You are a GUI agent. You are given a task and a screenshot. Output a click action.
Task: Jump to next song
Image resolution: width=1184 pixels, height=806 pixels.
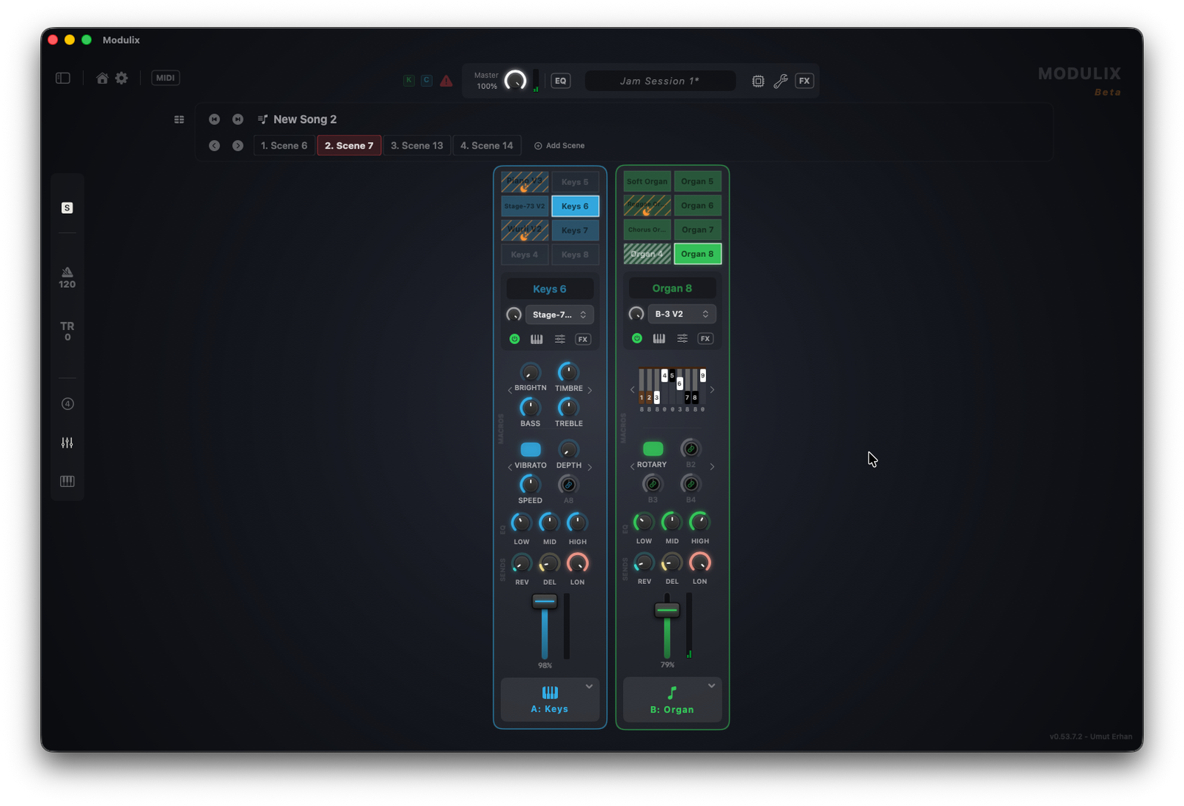click(x=238, y=119)
